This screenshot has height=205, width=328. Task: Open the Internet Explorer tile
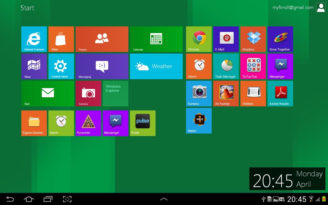34,39
